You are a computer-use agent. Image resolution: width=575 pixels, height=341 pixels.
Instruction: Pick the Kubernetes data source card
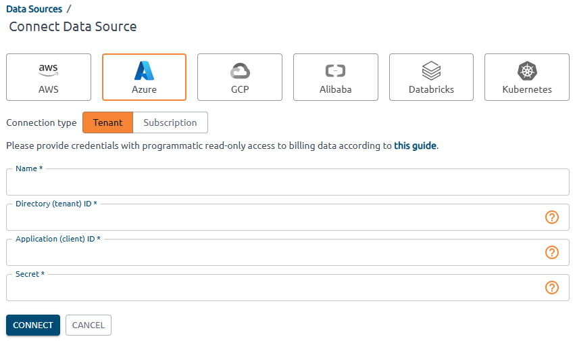pyautogui.click(x=527, y=77)
